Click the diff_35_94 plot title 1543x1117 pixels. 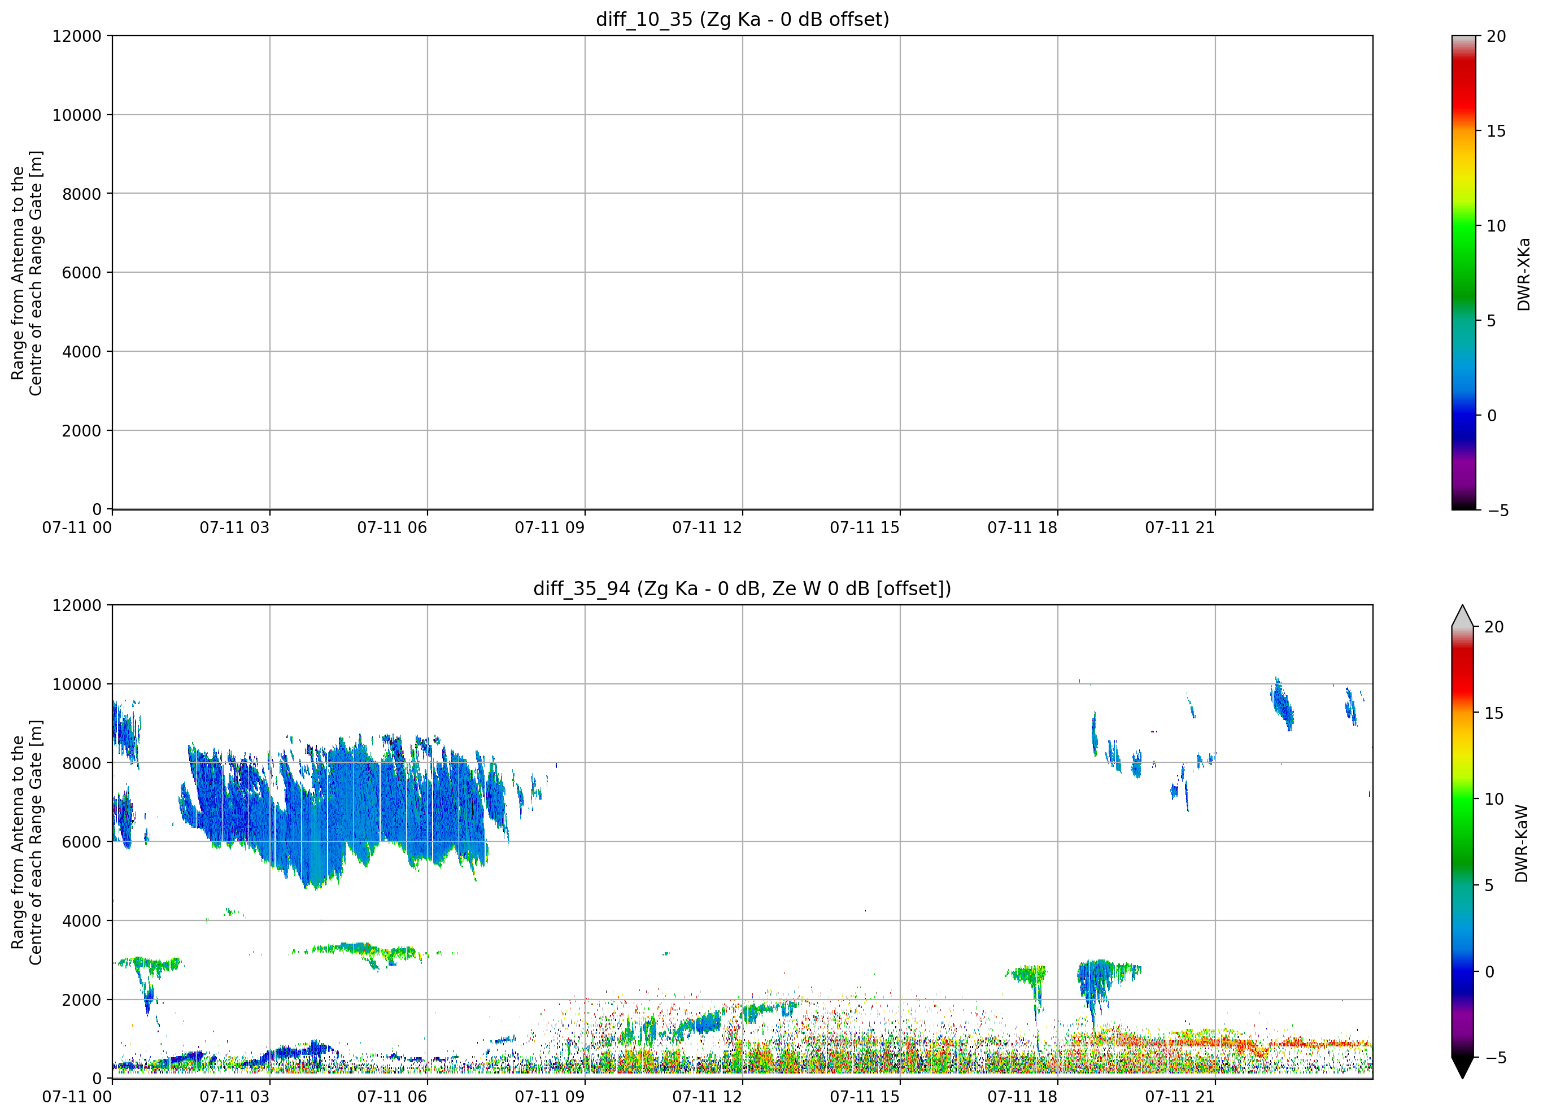(x=742, y=588)
